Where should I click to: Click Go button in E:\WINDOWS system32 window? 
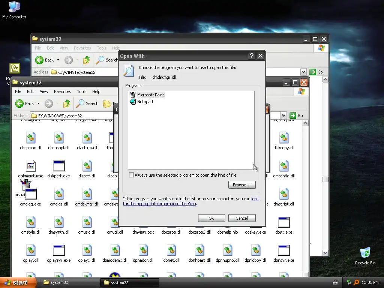297,115
